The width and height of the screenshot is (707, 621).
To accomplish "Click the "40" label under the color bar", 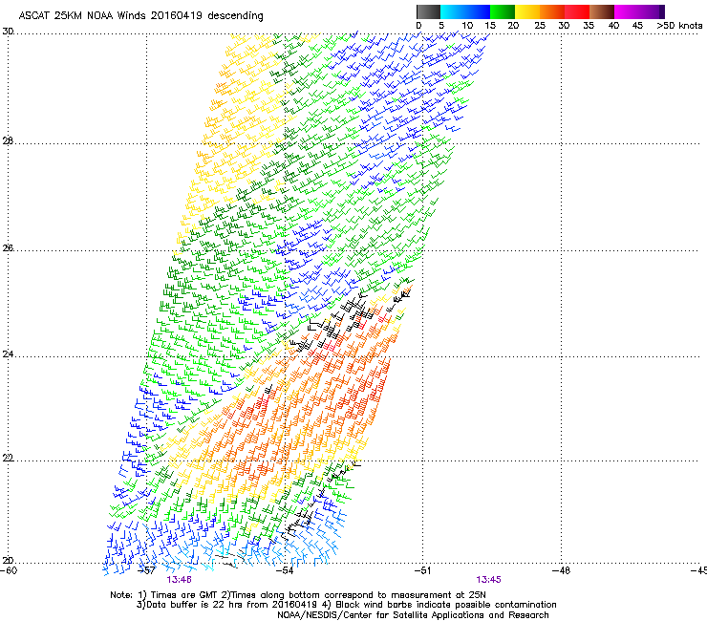I will point(613,26).
